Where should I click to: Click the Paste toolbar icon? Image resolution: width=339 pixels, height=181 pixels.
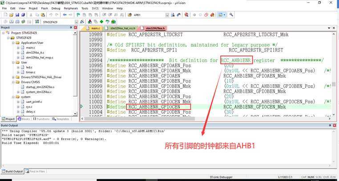pyautogui.click(x=43, y=15)
